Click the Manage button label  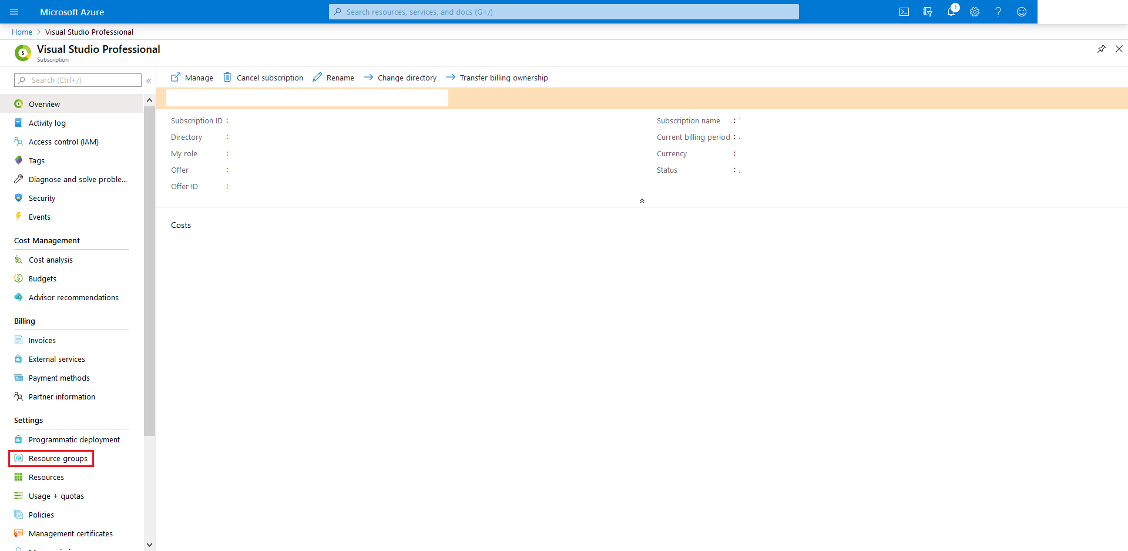pos(199,78)
